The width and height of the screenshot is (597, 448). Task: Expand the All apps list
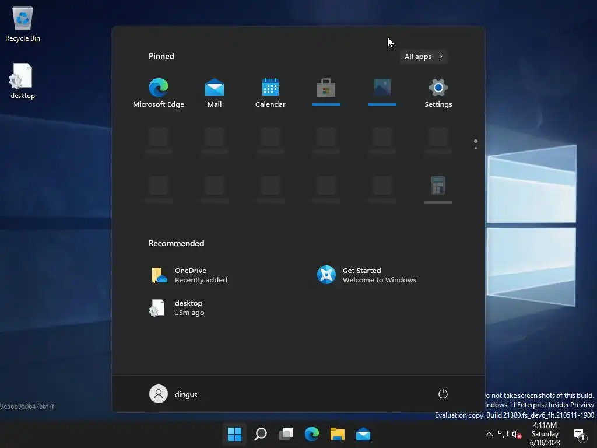tap(423, 57)
